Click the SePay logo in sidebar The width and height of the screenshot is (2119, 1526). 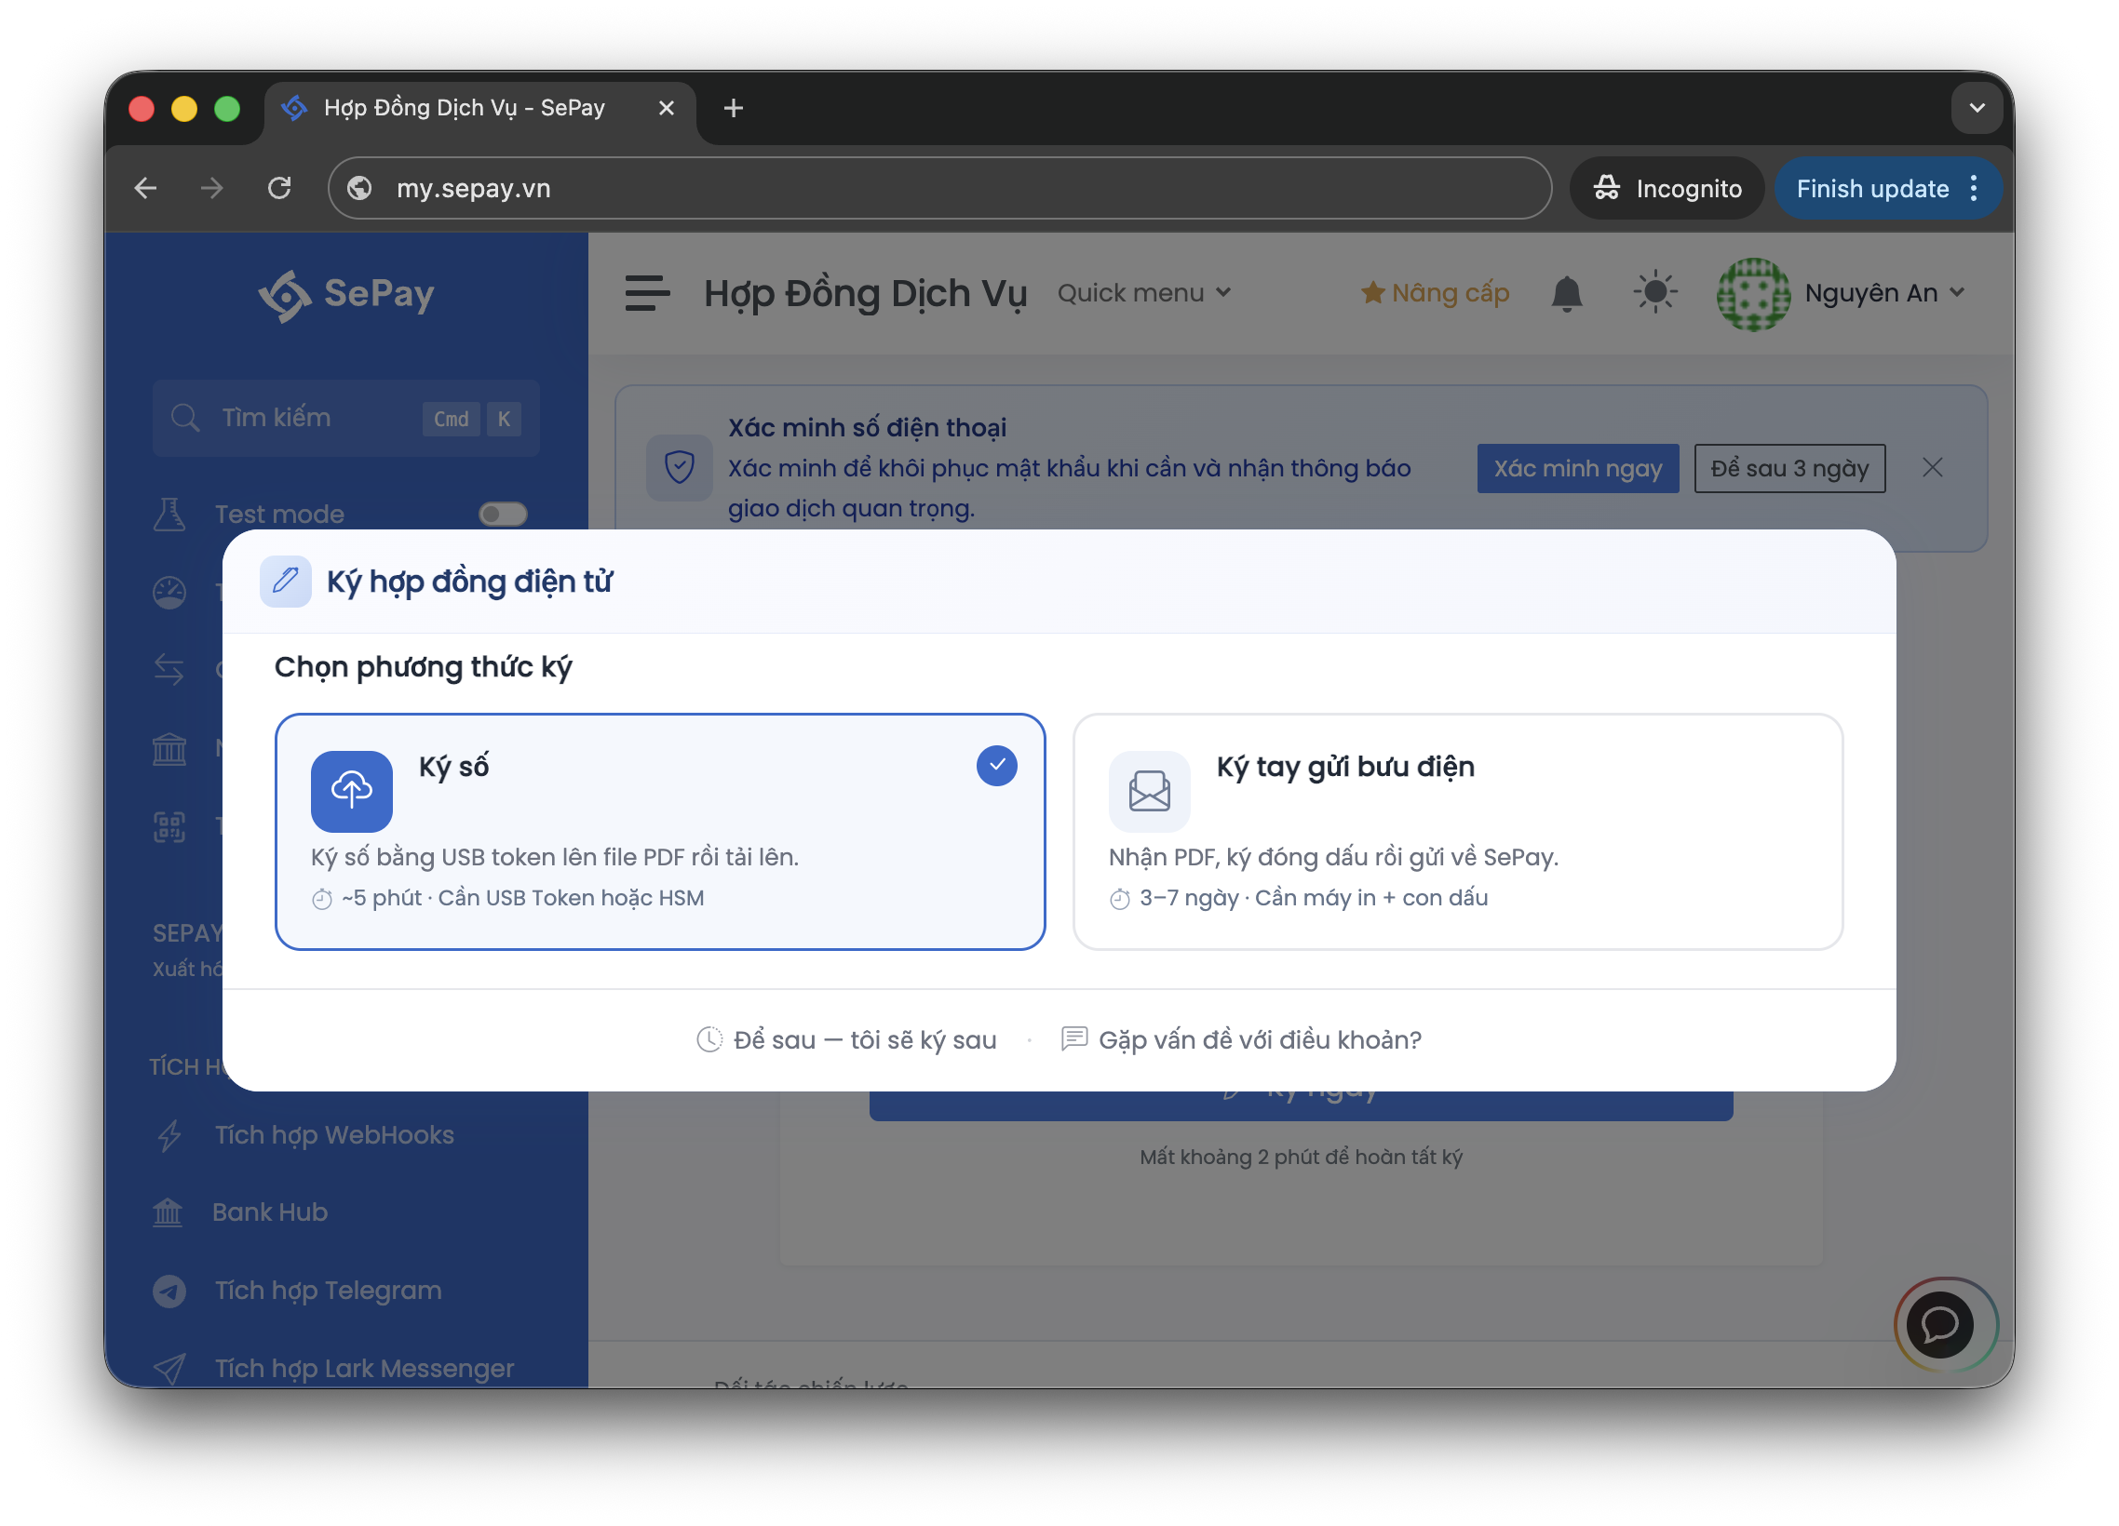[x=345, y=295]
